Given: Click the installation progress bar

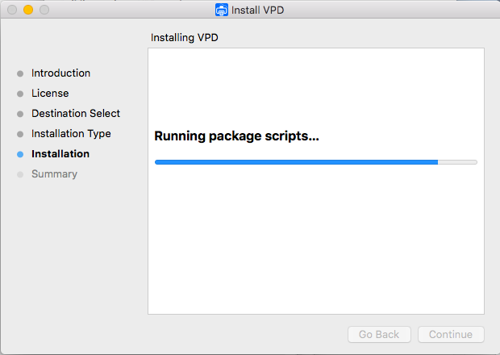Looking at the screenshot, I should (x=316, y=162).
